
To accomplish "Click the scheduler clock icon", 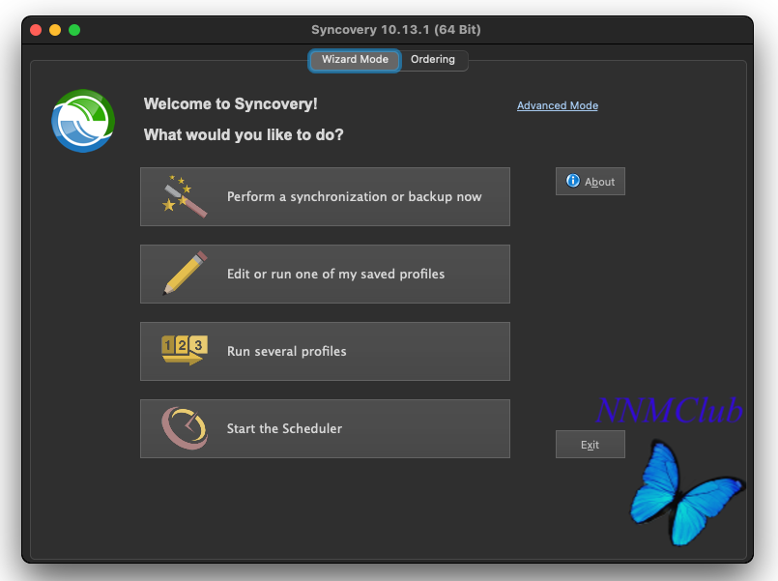I will [x=185, y=428].
